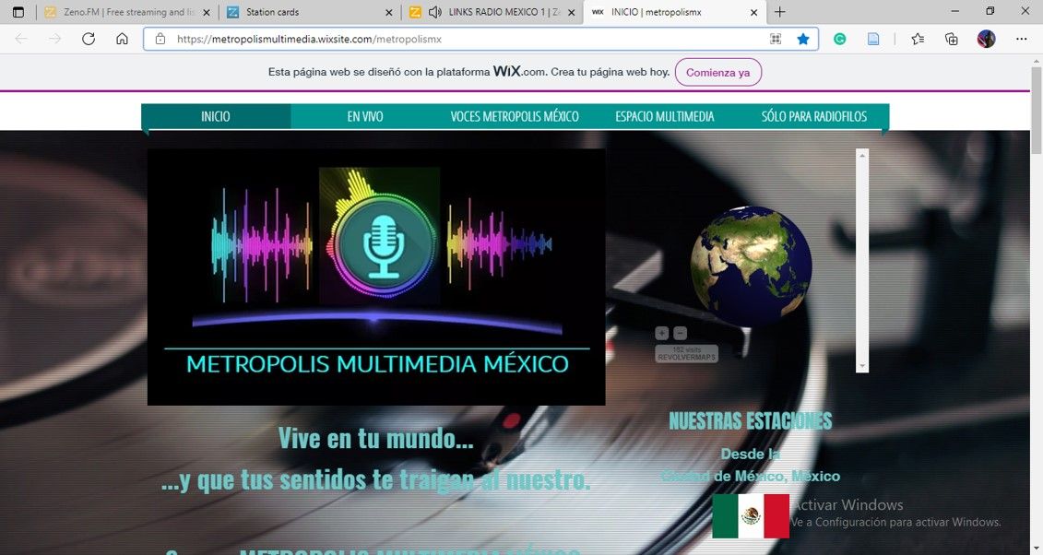
Task: Open the browser's three-dot options menu
Action: [1021, 39]
